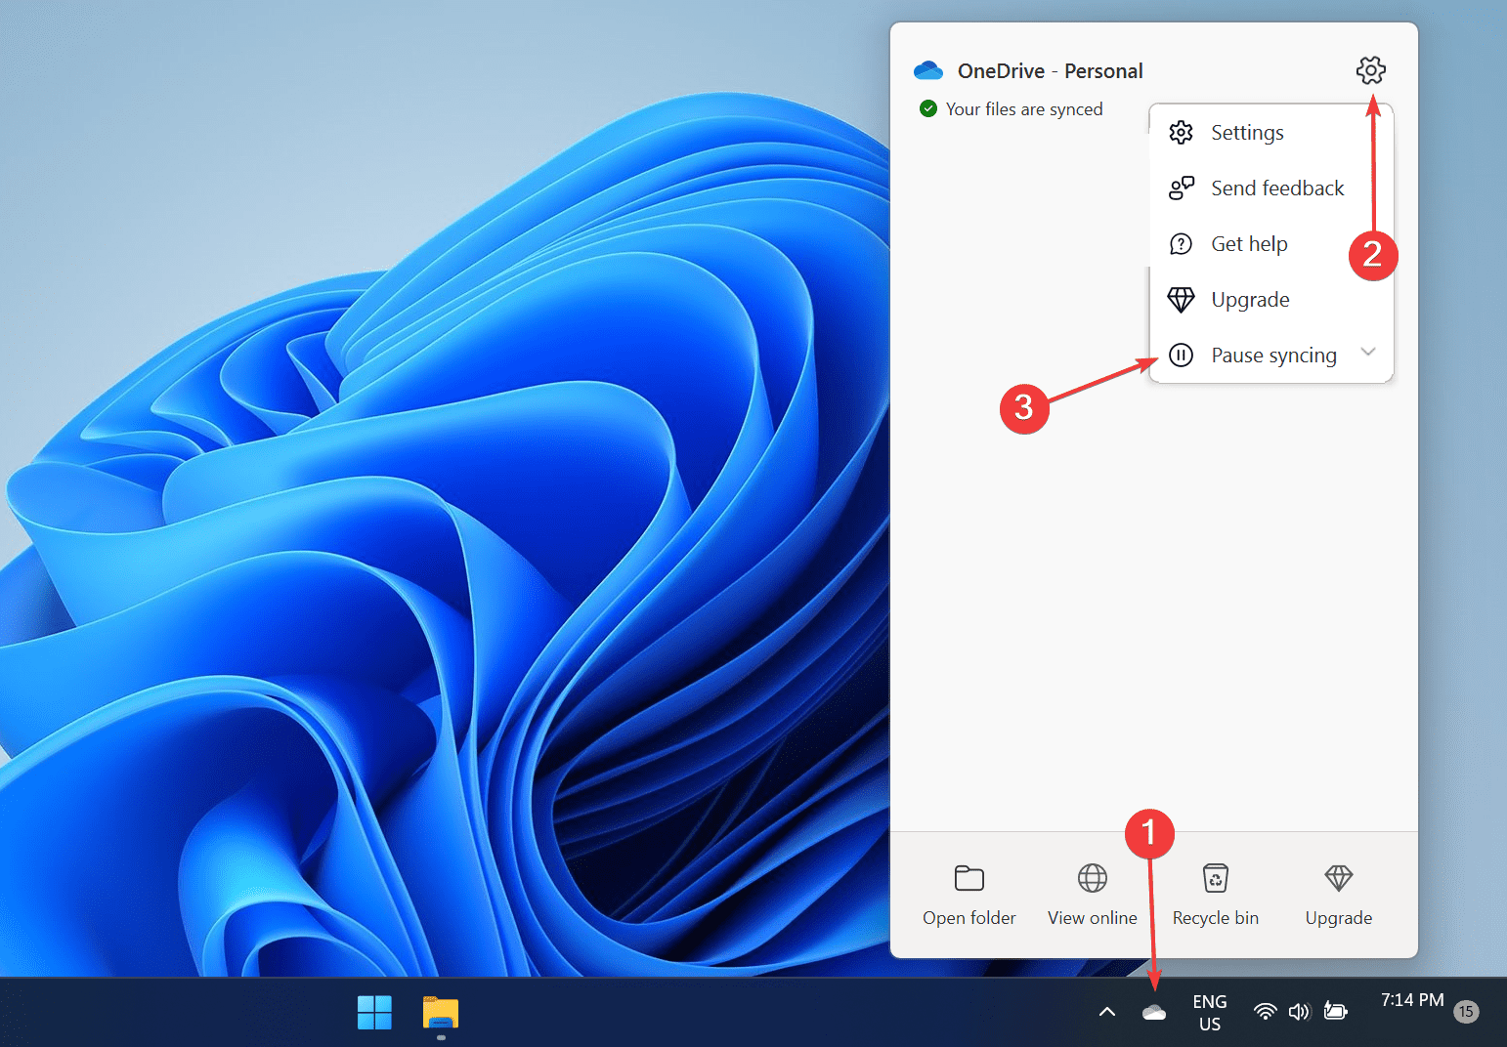Click 'Your files are synced' status text
This screenshot has width=1507, height=1047.
[x=1024, y=109]
